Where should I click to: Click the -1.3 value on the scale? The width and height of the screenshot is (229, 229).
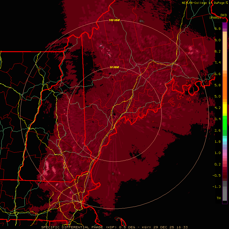click(x=217, y=187)
